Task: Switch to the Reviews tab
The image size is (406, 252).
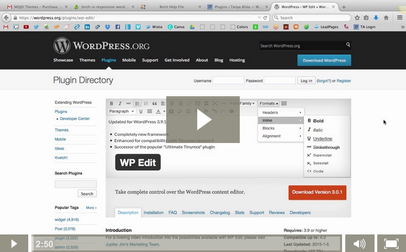Action: tap(277, 213)
